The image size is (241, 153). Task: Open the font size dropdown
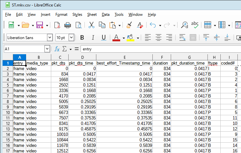coord(71,38)
